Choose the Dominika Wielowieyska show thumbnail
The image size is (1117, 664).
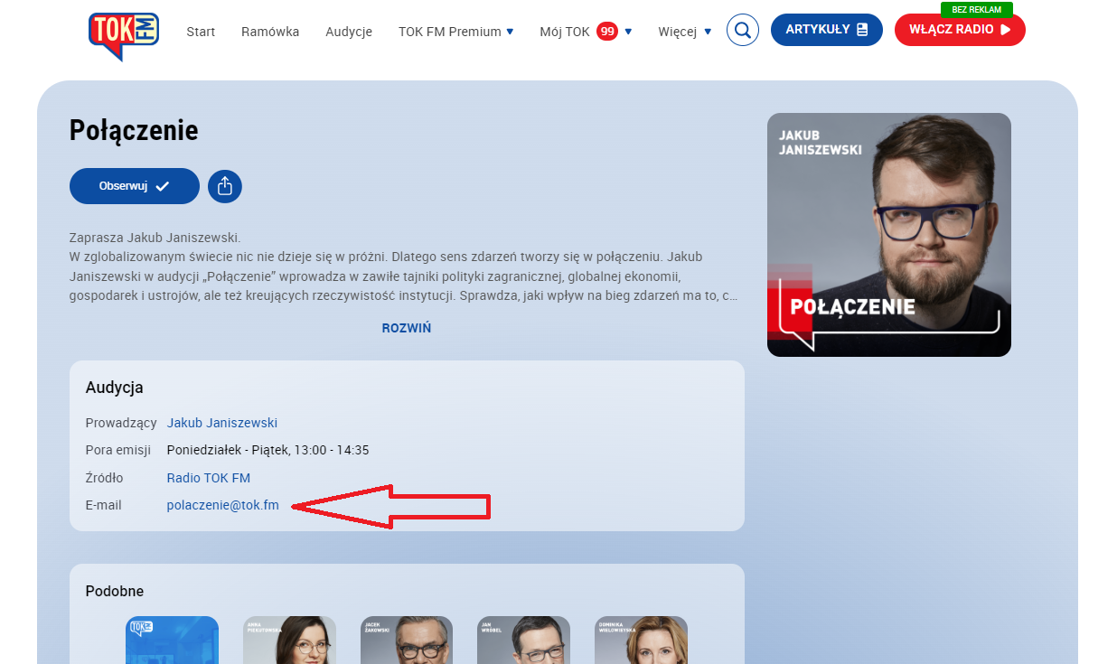tap(641, 640)
